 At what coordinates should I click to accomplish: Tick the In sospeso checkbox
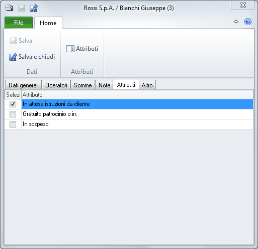(13, 124)
